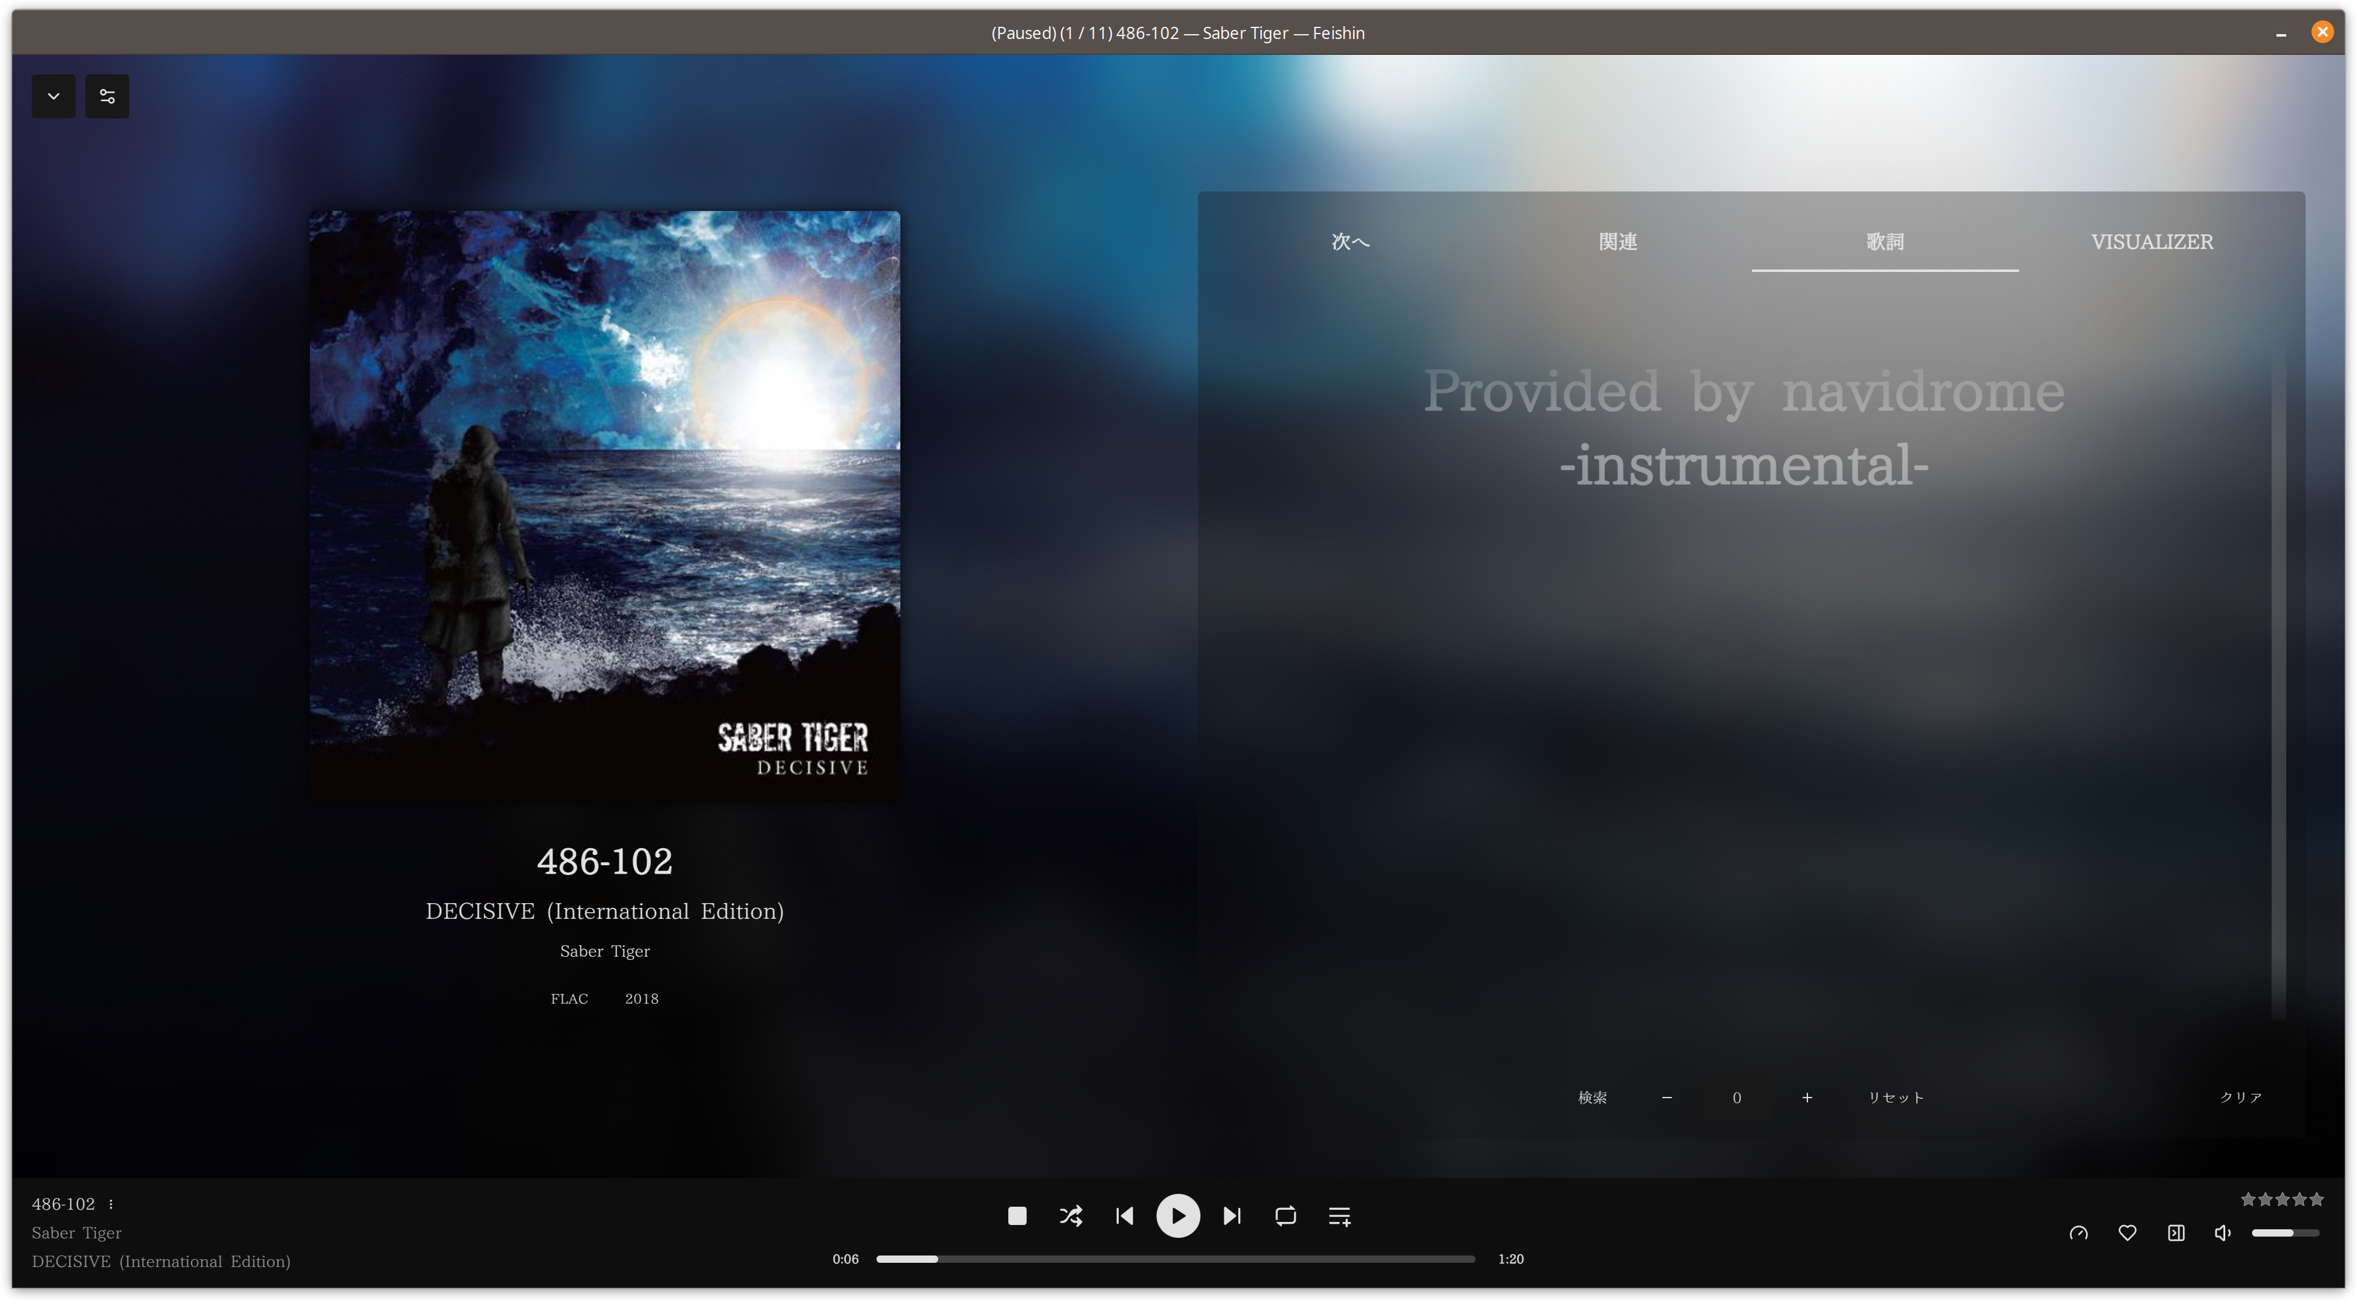Mute the volume with the speaker icon
2357x1300 pixels.
[2223, 1233]
